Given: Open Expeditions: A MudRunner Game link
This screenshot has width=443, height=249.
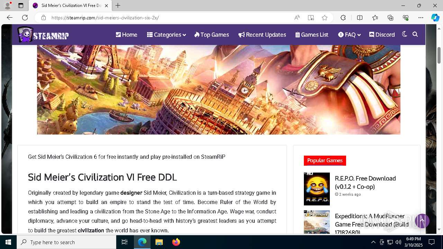Looking at the screenshot, I should pyautogui.click(x=372, y=224).
